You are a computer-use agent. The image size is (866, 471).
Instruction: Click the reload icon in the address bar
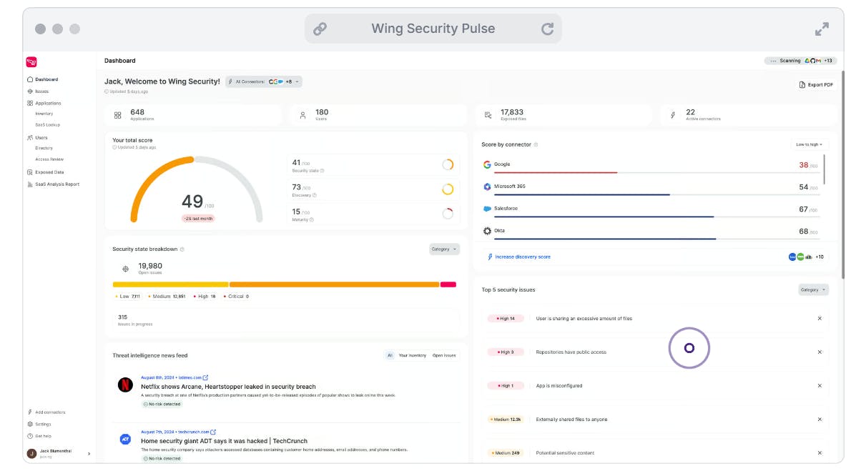(x=547, y=29)
